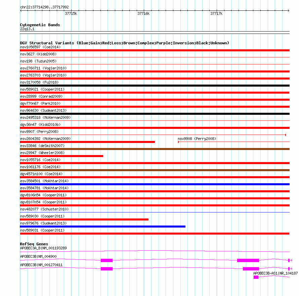Click the nsv1056597 (Coe2014) variant label
Image resolution: width=299 pixels, height=296 pixels.
pos(40,47)
